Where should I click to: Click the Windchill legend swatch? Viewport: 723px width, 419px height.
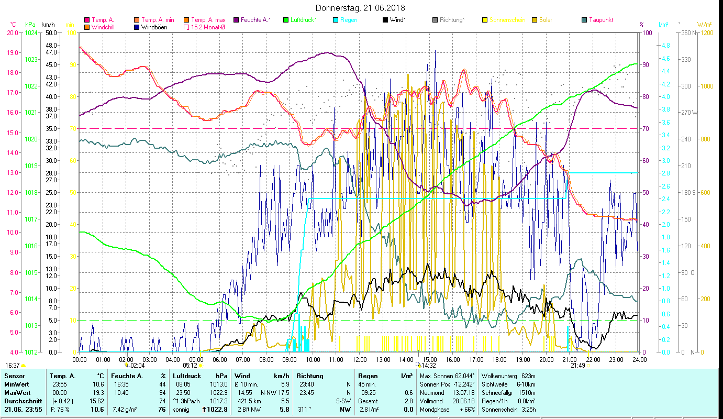[x=87, y=27]
